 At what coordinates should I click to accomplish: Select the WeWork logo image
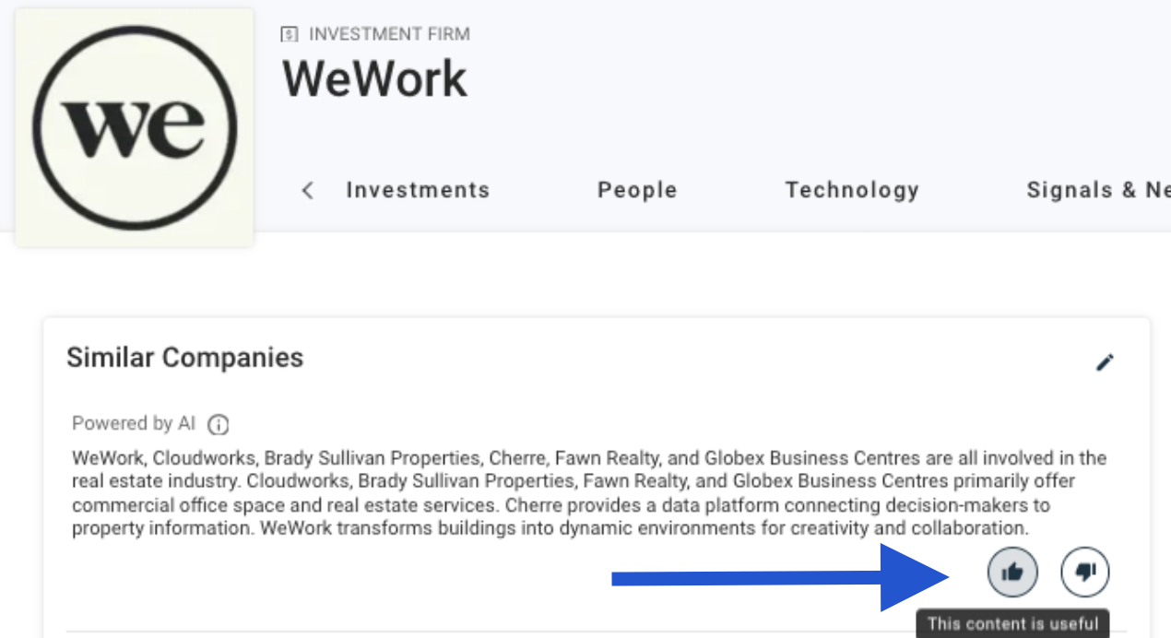[x=135, y=128]
